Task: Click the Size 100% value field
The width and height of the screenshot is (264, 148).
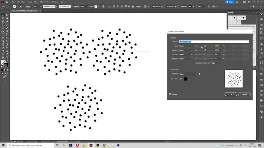Action: click(x=217, y=46)
